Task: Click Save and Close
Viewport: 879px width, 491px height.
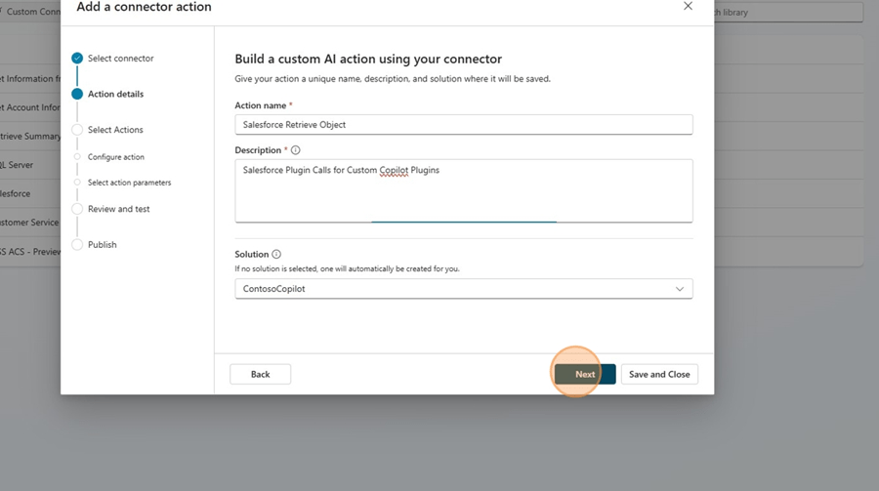Action: click(x=659, y=374)
